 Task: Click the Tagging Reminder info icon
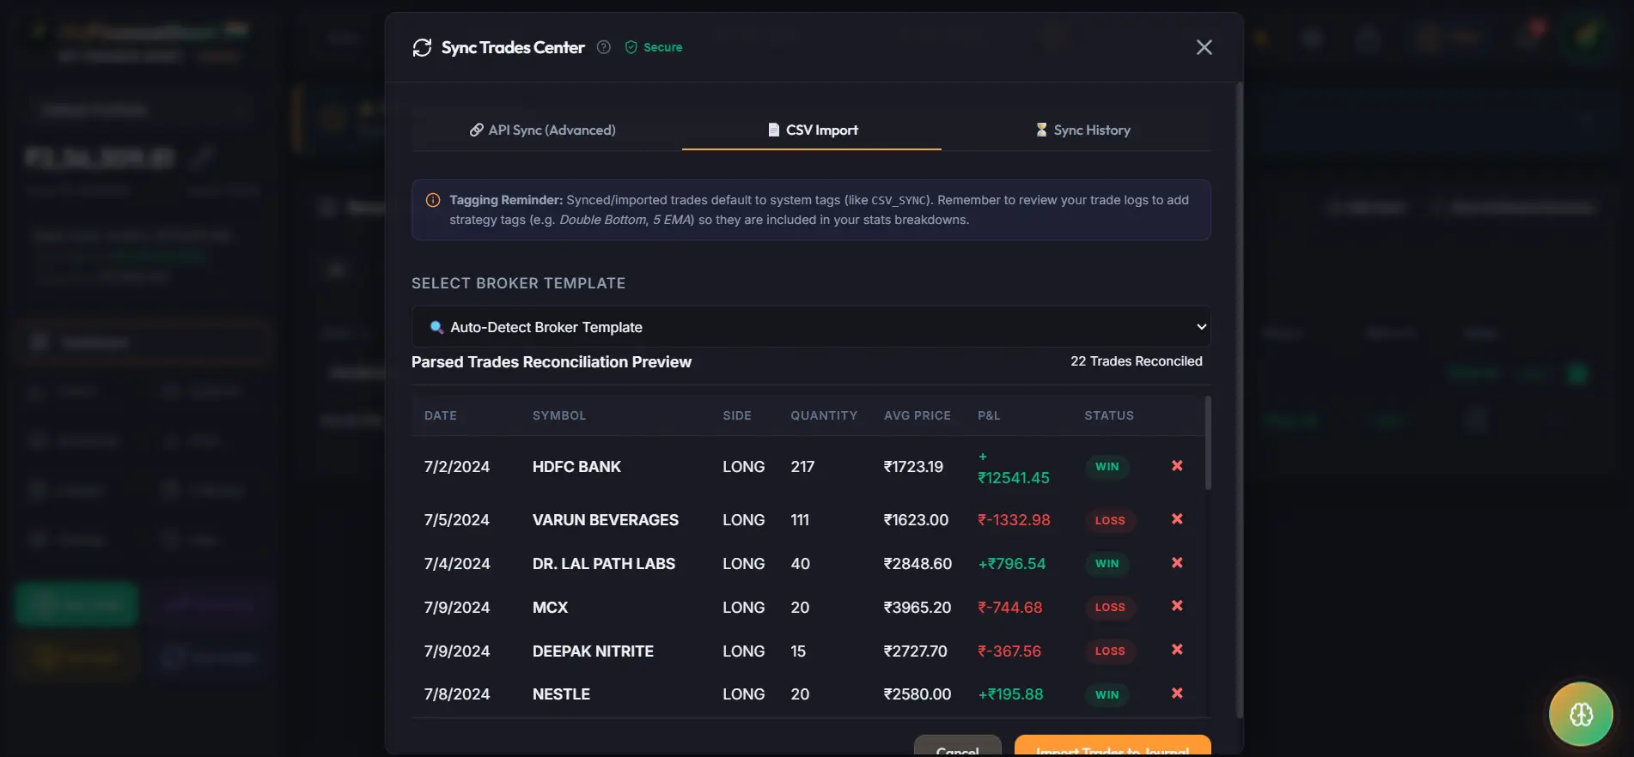tap(433, 200)
